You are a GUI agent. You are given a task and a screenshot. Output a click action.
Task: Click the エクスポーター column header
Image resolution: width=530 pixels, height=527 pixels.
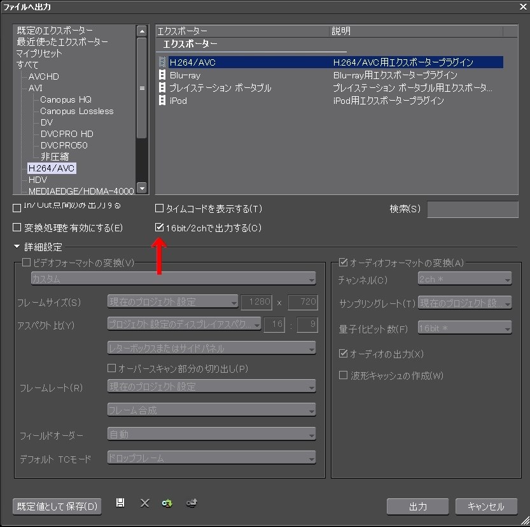point(242,31)
